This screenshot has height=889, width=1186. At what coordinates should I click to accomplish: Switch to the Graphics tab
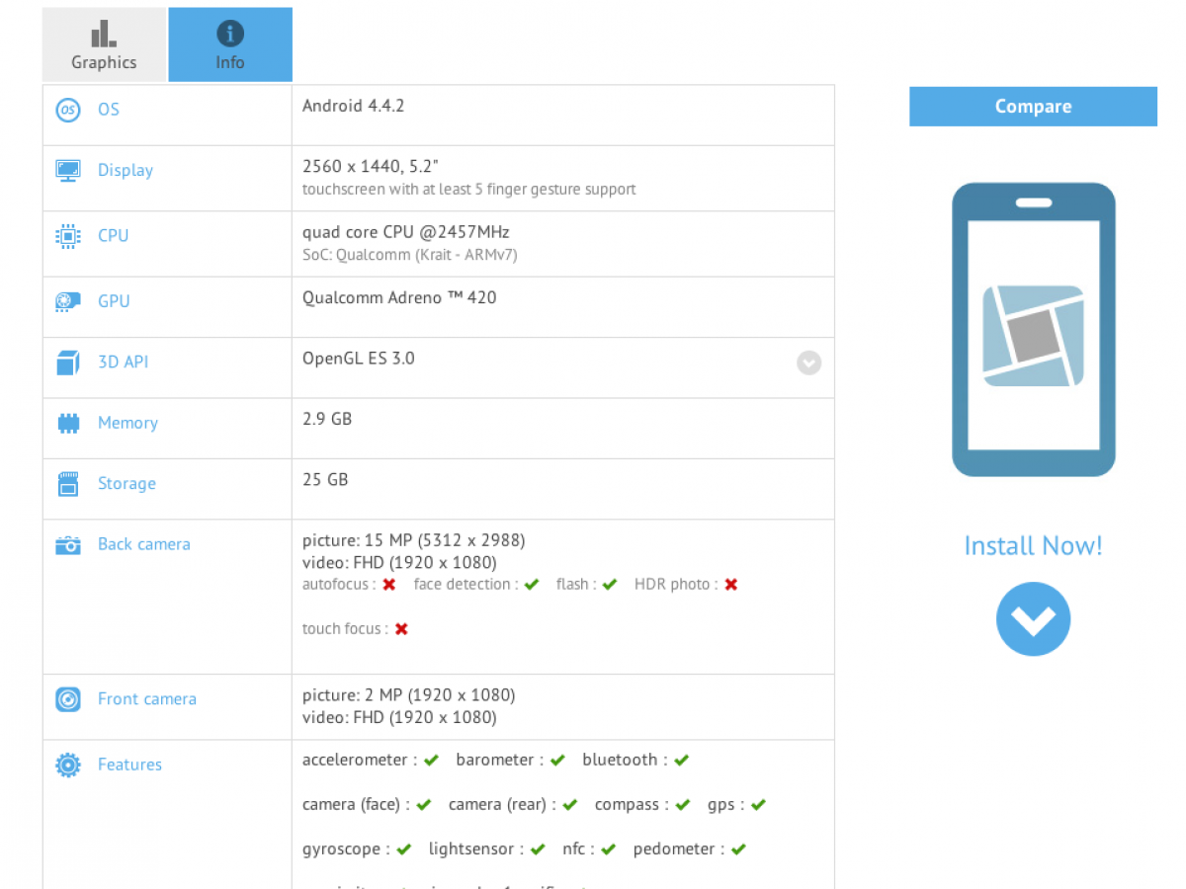[x=104, y=45]
